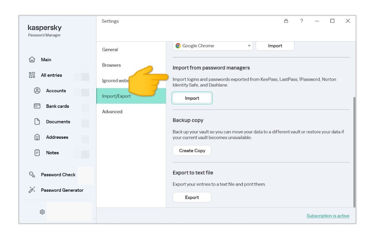
Task: Open the Documents file icon
Action: (37, 122)
